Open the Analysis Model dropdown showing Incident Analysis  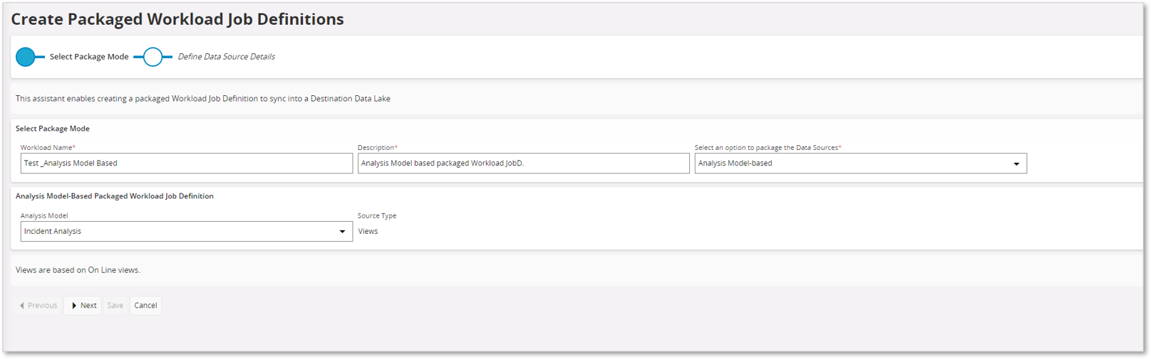click(x=187, y=232)
